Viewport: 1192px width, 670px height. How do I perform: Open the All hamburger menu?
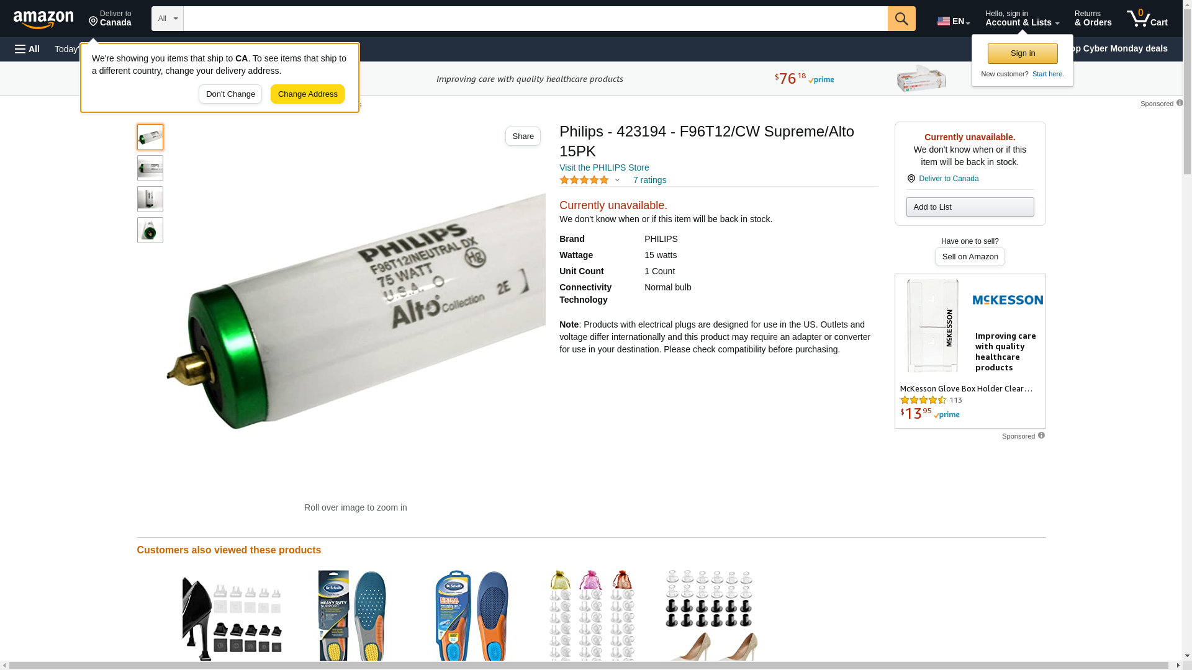tap(27, 49)
